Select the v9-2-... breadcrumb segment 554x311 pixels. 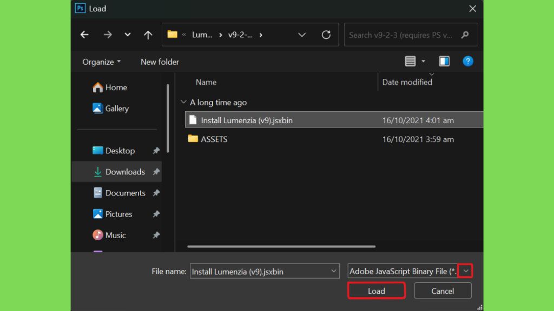[x=240, y=35]
